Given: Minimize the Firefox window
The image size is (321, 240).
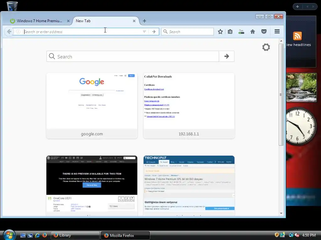Looking at the screenshot, I should (x=260, y=17).
